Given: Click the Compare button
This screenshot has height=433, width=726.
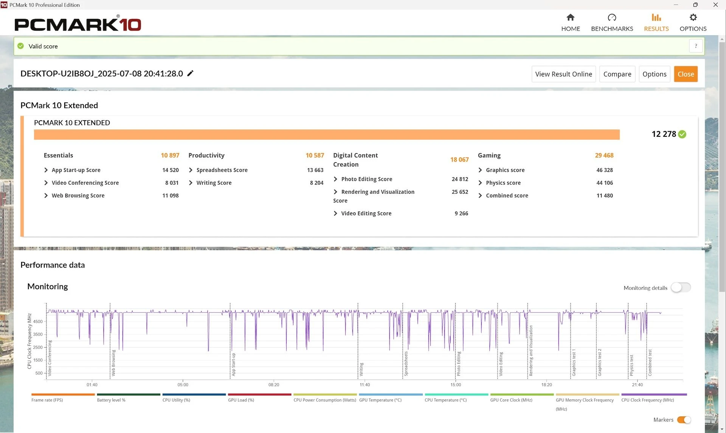Looking at the screenshot, I should [617, 74].
